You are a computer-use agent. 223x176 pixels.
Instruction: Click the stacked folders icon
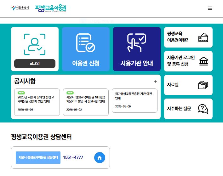tap(203, 85)
